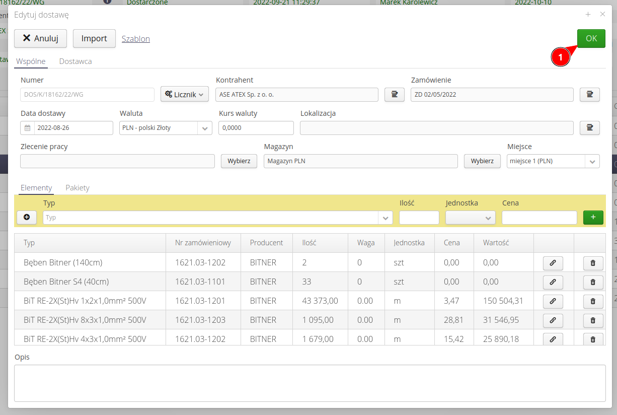
Task: Expand the Jednostka unit dropdown
Action: tap(487, 218)
